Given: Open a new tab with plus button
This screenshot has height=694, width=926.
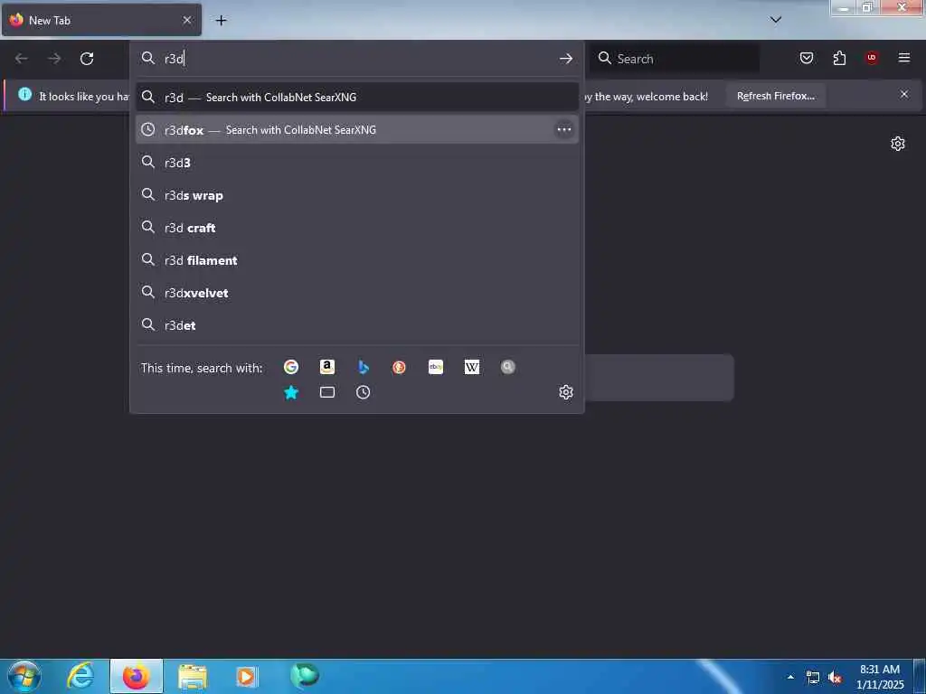Looking at the screenshot, I should coord(221,21).
